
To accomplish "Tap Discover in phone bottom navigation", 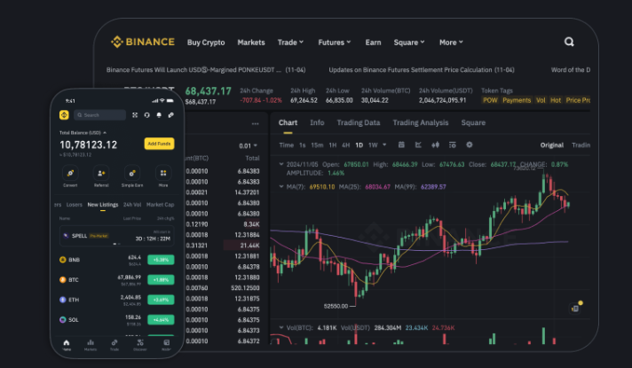I will click(140, 345).
